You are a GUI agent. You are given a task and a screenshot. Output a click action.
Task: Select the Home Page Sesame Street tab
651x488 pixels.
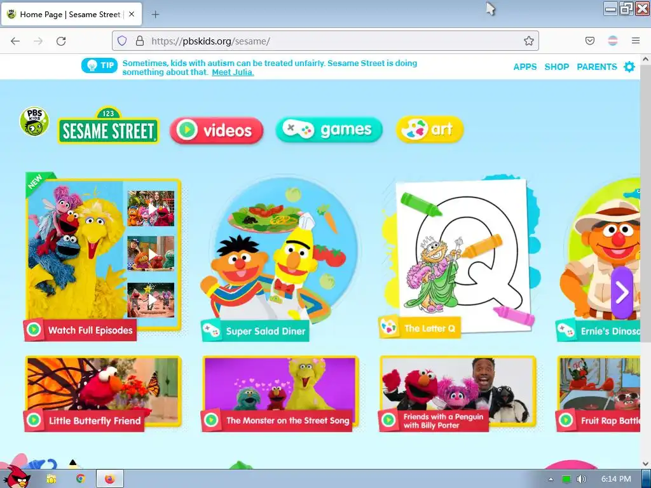pos(71,14)
